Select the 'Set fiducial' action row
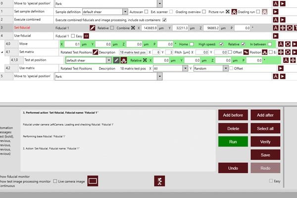Image resolution: width=297 pixels, height=198 pixels. [x=23, y=28]
